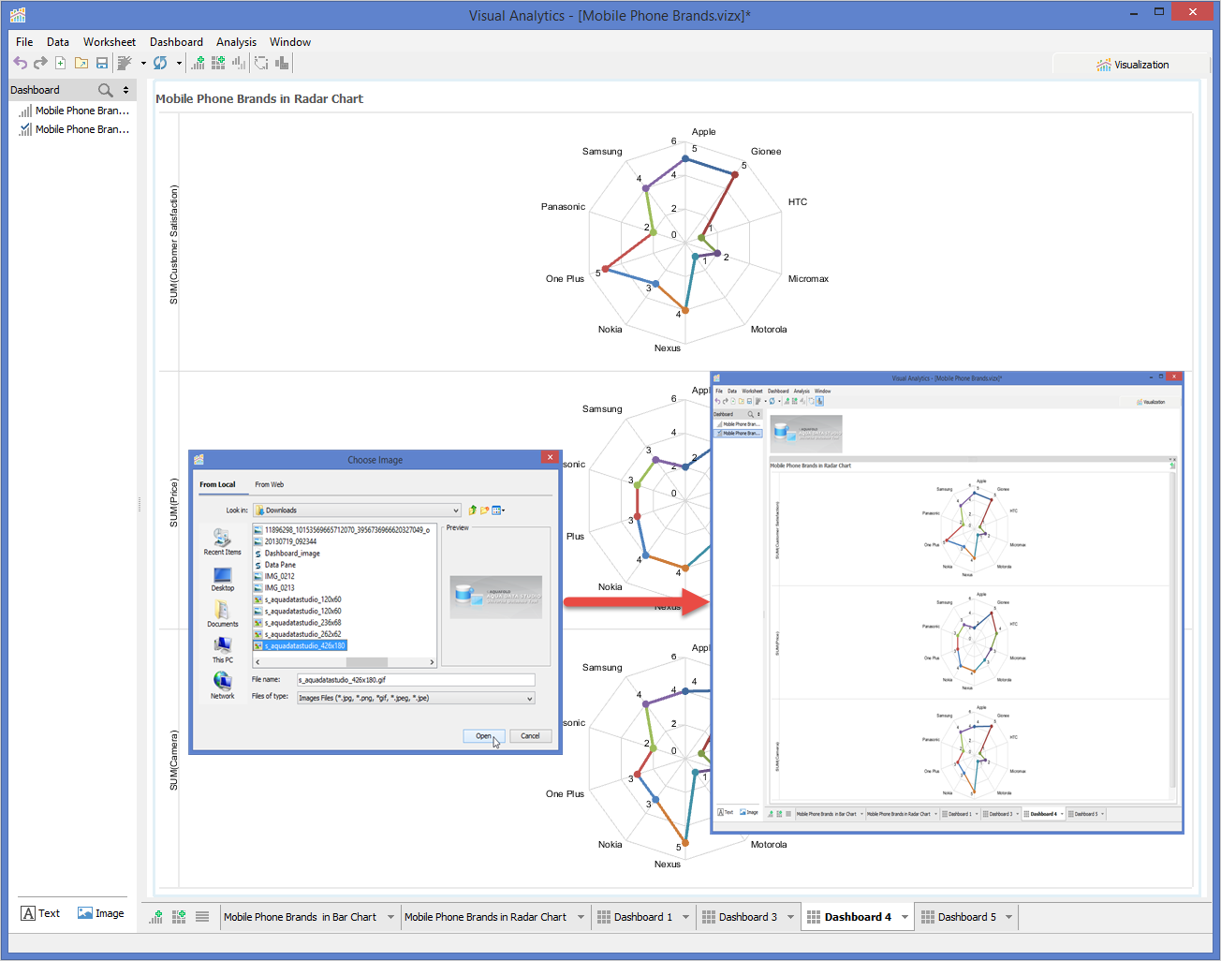
Task: Select the Dashboard_image file
Action: coord(287,554)
